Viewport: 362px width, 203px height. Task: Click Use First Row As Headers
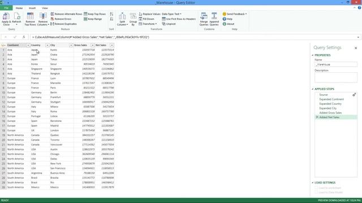click(x=179, y=19)
